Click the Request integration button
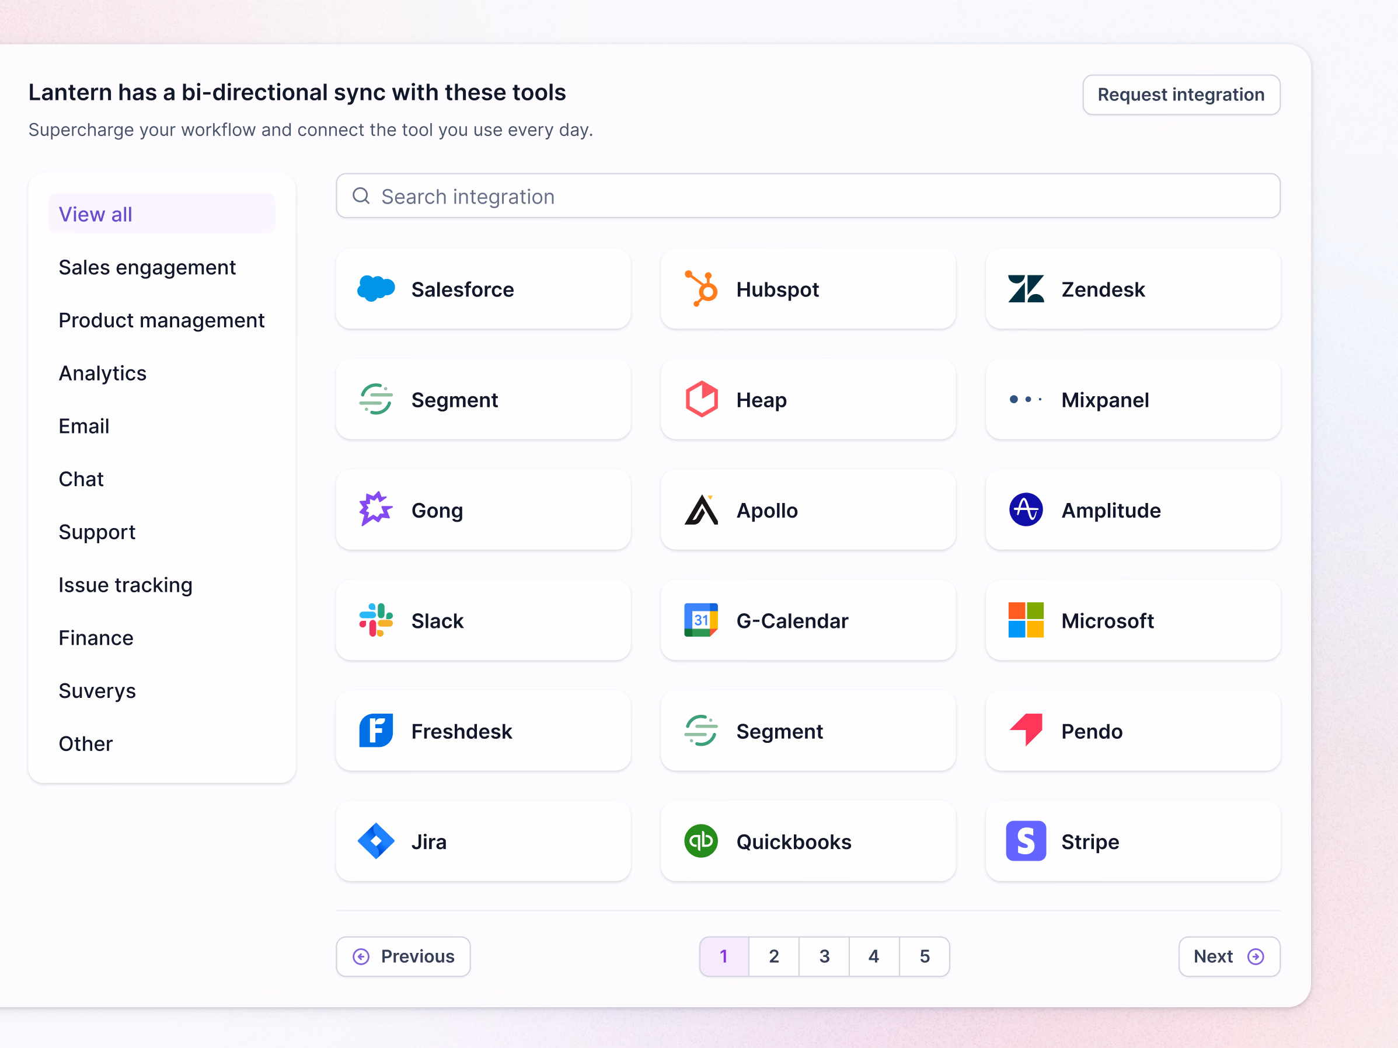This screenshot has width=1398, height=1048. pyautogui.click(x=1181, y=95)
